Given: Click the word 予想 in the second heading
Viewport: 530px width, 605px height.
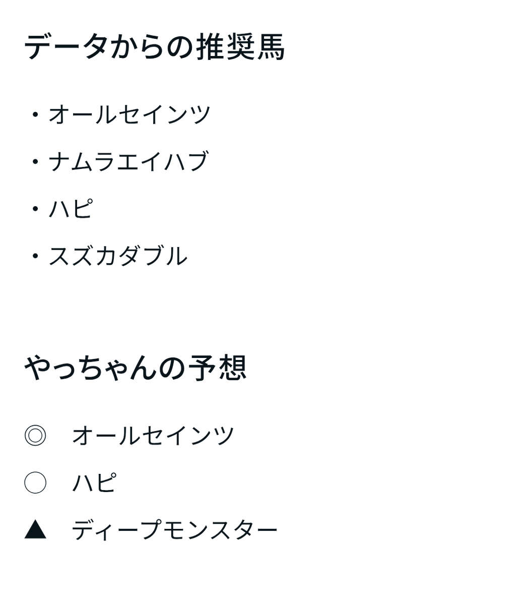Looking at the screenshot, I should point(217,368).
